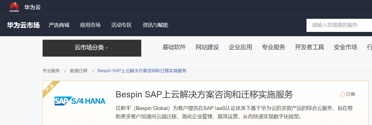372x125 pixels.
Task: Select the 专业服务 category tab
Action: [x=274, y=47]
